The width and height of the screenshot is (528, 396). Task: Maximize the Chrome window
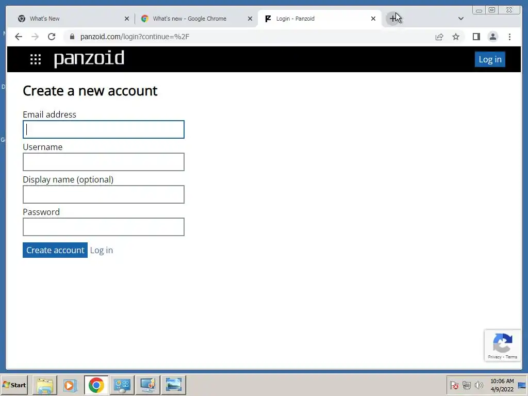coord(491,10)
